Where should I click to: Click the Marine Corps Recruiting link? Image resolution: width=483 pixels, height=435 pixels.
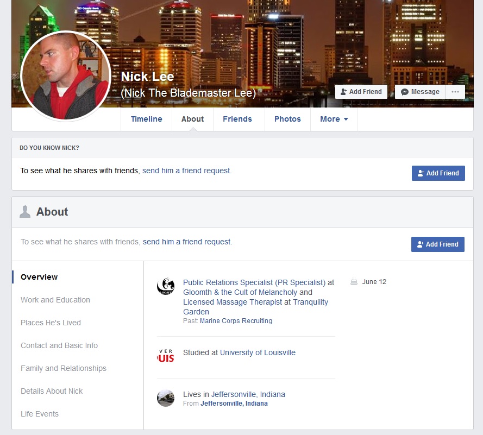(x=236, y=321)
